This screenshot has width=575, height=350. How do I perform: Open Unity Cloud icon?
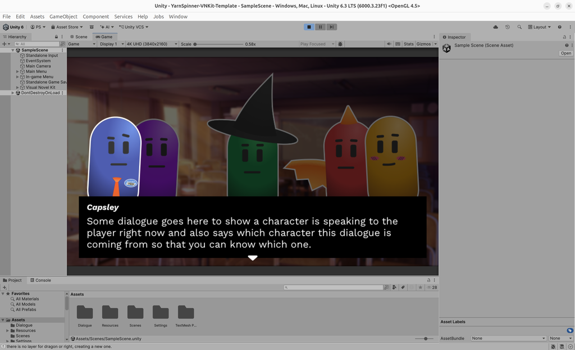click(495, 27)
